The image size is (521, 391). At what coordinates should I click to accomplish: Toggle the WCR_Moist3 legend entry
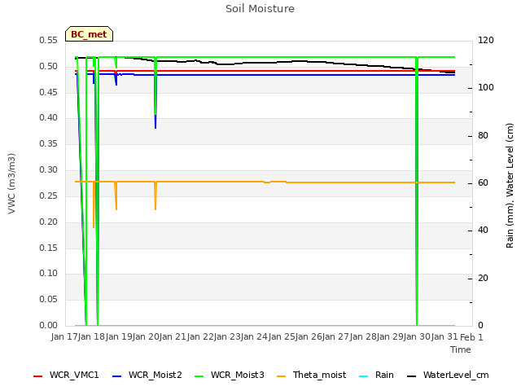coord(230,375)
